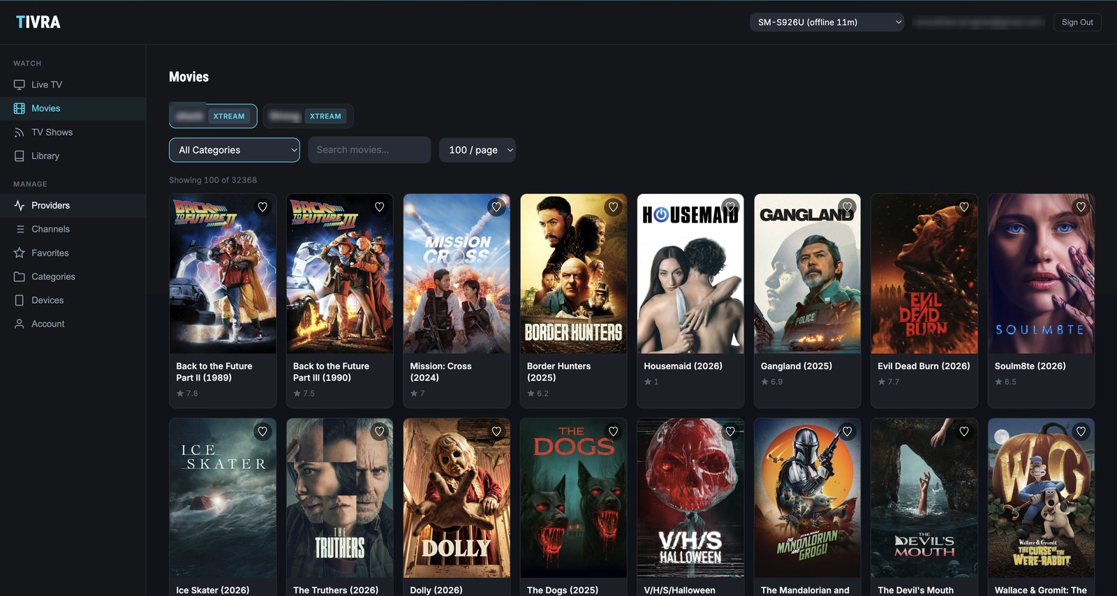
Task: Click the Sign Out button
Action: tap(1077, 22)
